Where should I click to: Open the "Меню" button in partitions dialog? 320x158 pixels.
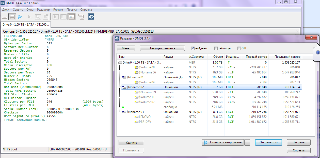coord(126,48)
